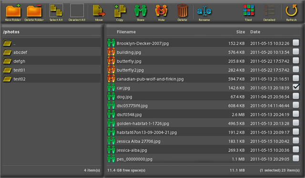
Task: Open the defgh folder
Action: click(x=52, y=61)
